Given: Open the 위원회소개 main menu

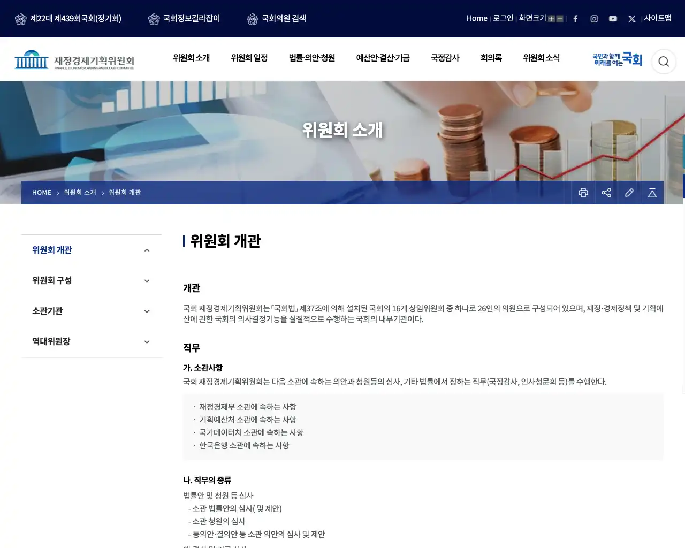Looking at the screenshot, I should [191, 58].
